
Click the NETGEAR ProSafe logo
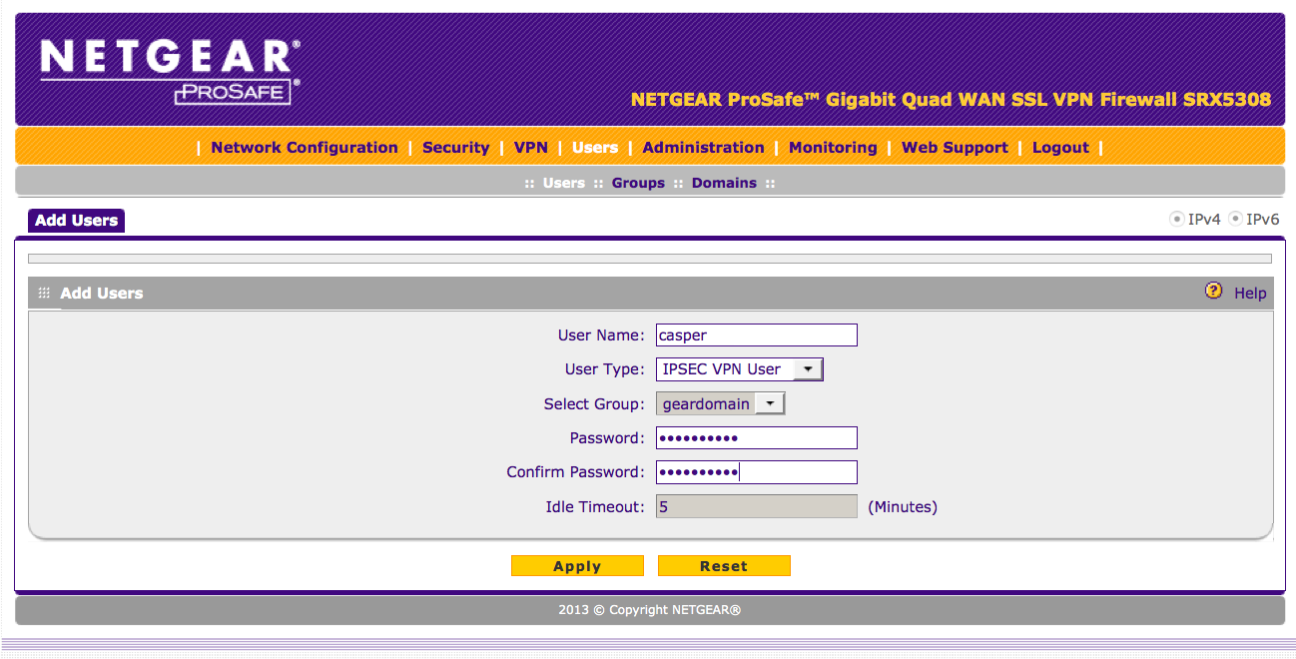(x=171, y=72)
